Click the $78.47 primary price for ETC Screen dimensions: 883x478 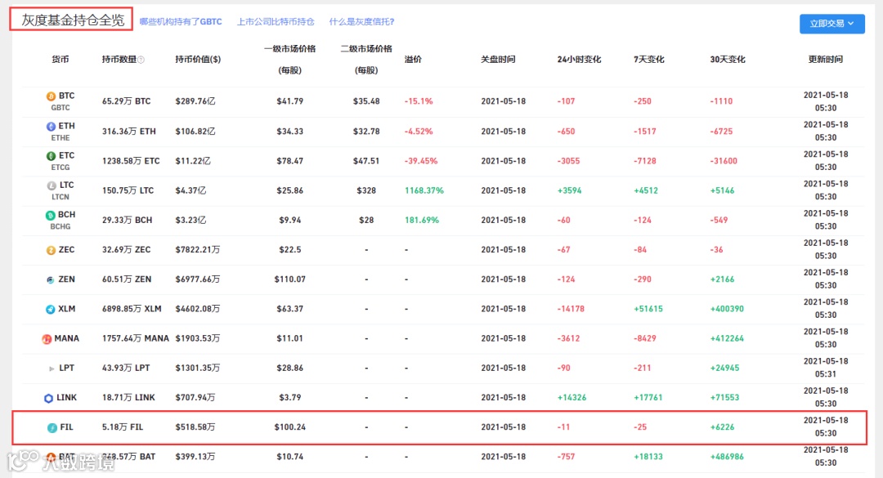[x=290, y=161]
